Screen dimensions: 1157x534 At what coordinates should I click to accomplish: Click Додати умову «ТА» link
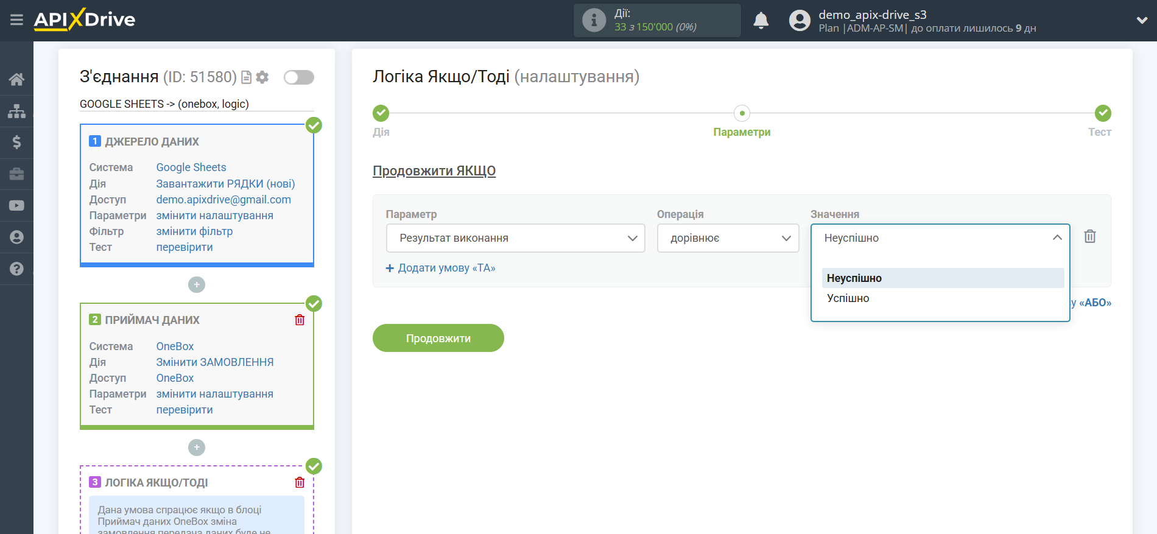click(440, 268)
